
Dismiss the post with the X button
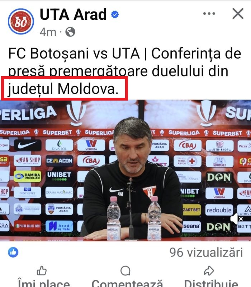(x=238, y=14)
